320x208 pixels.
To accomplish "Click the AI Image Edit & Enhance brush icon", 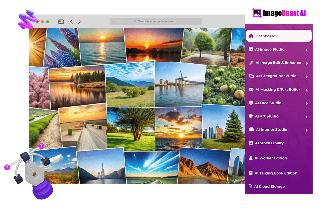I will [x=251, y=63].
